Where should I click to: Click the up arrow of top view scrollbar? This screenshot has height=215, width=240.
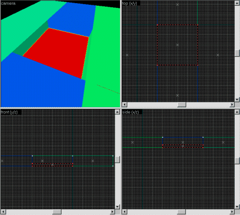coord(237,3)
